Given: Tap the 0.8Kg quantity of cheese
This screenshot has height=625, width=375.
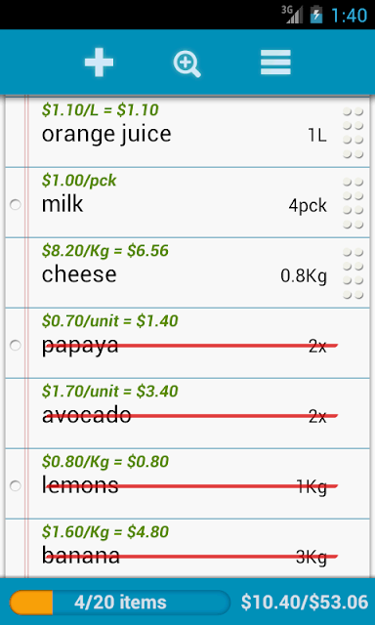Looking at the screenshot, I should 304,276.
